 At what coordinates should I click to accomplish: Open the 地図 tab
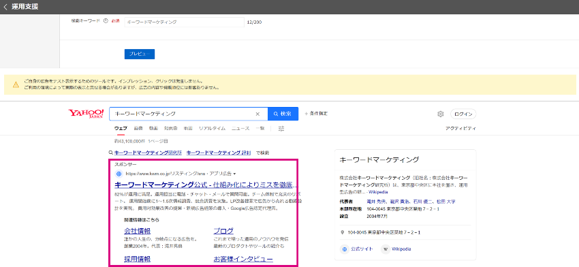pos(188,129)
